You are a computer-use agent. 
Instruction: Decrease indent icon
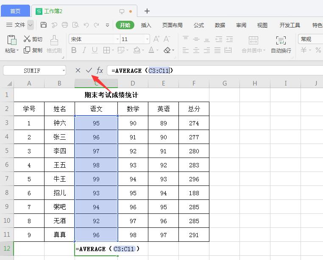click(x=219, y=39)
